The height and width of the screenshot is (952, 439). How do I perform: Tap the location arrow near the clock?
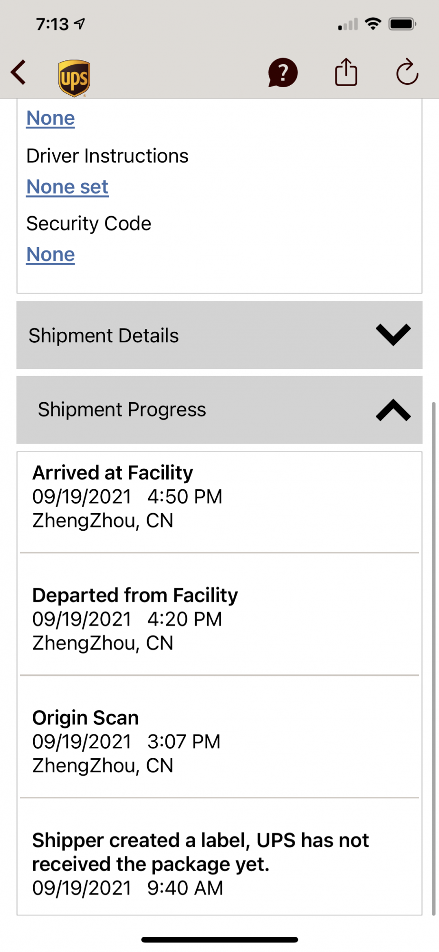tap(80, 23)
